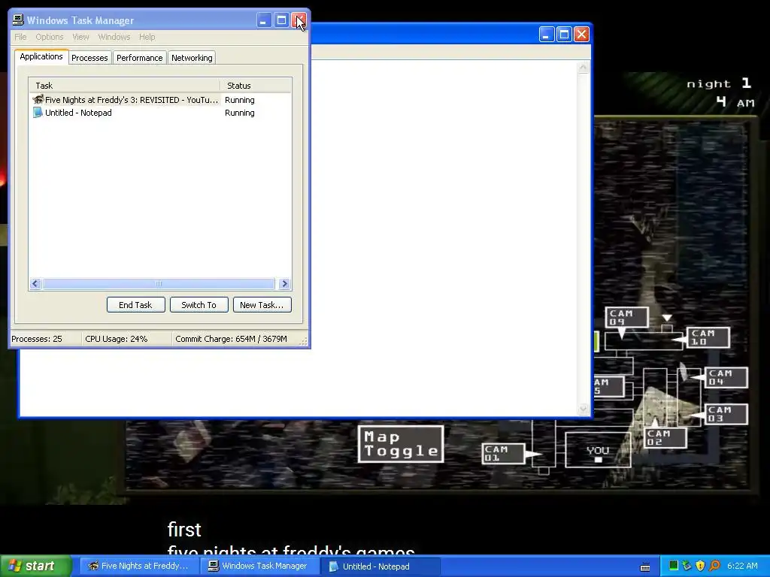Select CAM 03 on the game map
The height and width of the screenshot is (577, 770).
click(x=726, y=414)
